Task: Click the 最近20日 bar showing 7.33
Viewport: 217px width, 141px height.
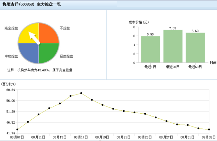Action: [x=173, y=46]
